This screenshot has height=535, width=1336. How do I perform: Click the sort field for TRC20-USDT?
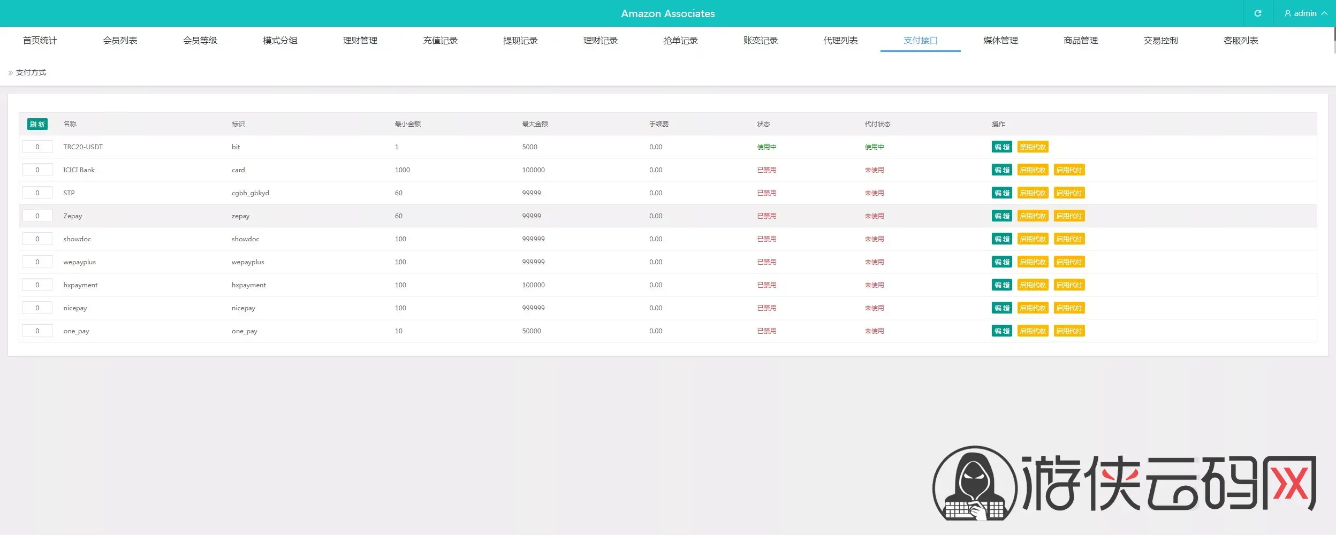click(37, 147)
